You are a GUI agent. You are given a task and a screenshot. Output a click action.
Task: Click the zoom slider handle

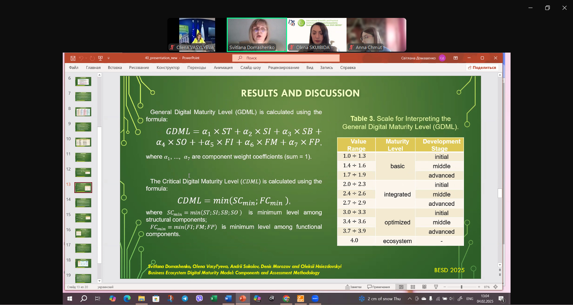pyautogui.click(x=462, y=287)
